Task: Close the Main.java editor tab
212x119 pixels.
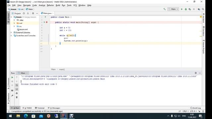Action: click(x=53, y=13)
